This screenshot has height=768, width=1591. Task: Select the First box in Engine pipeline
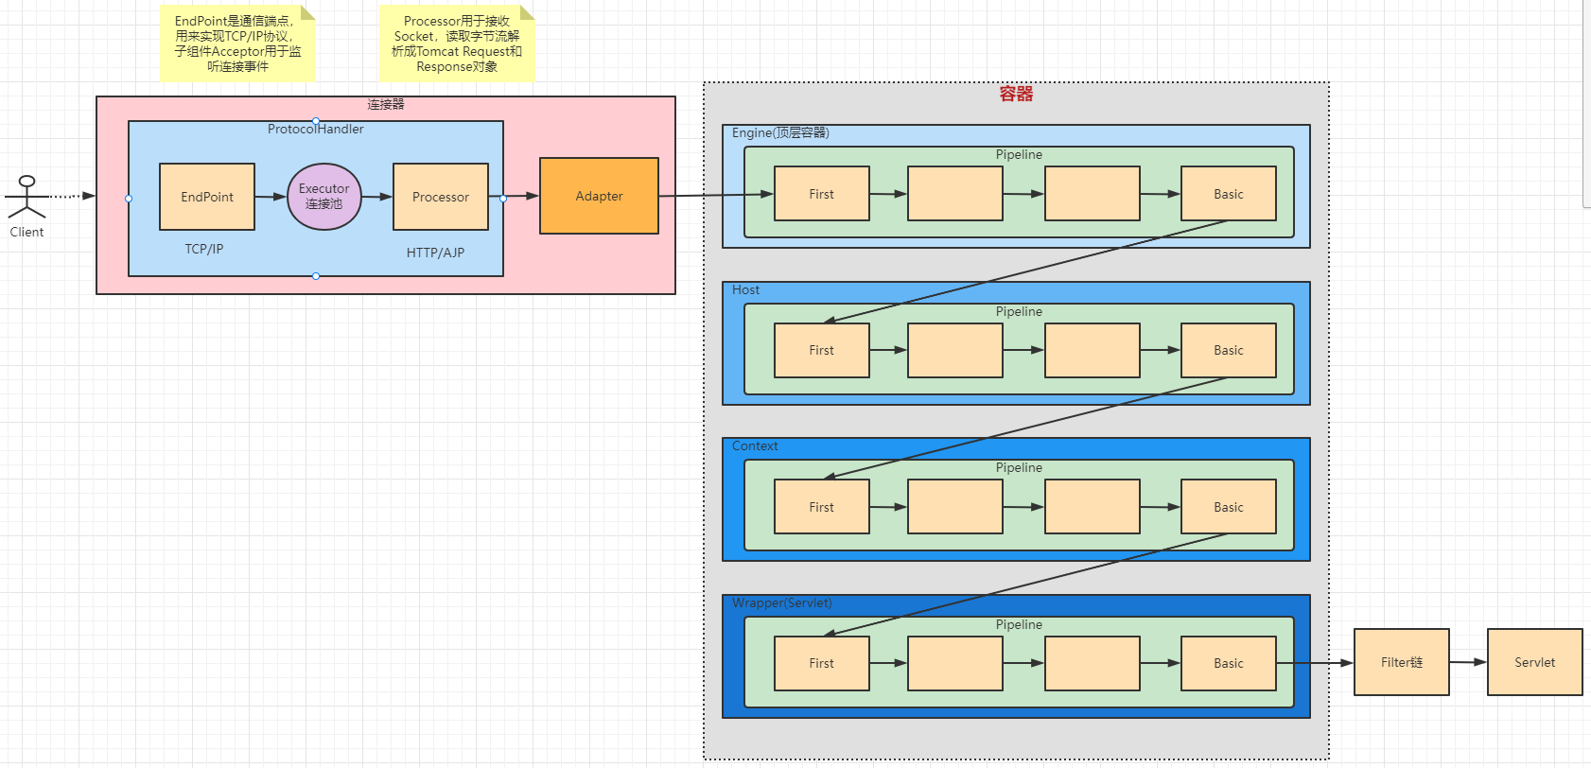point(822,194)
